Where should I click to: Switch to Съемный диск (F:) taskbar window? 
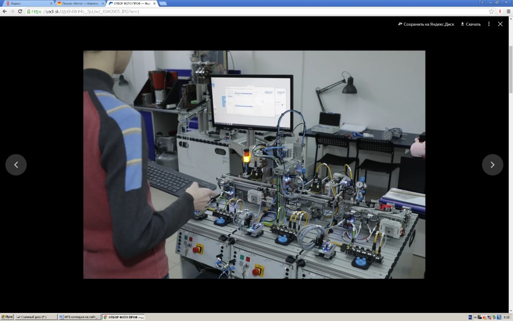(x=36, y=317)
